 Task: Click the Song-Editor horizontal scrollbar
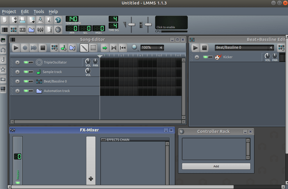[98, 122]
